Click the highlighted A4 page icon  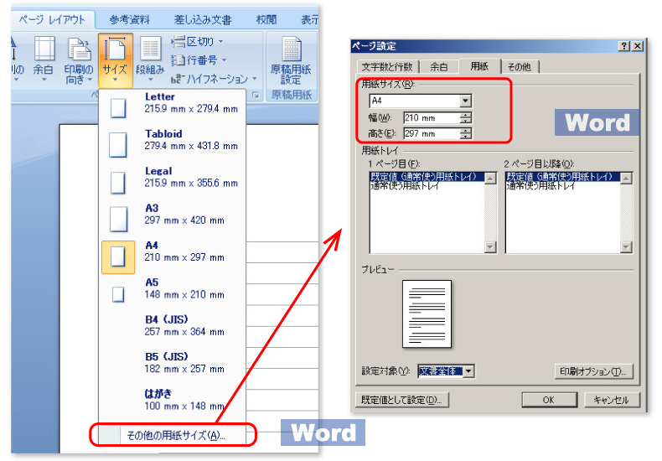(118, 257)
